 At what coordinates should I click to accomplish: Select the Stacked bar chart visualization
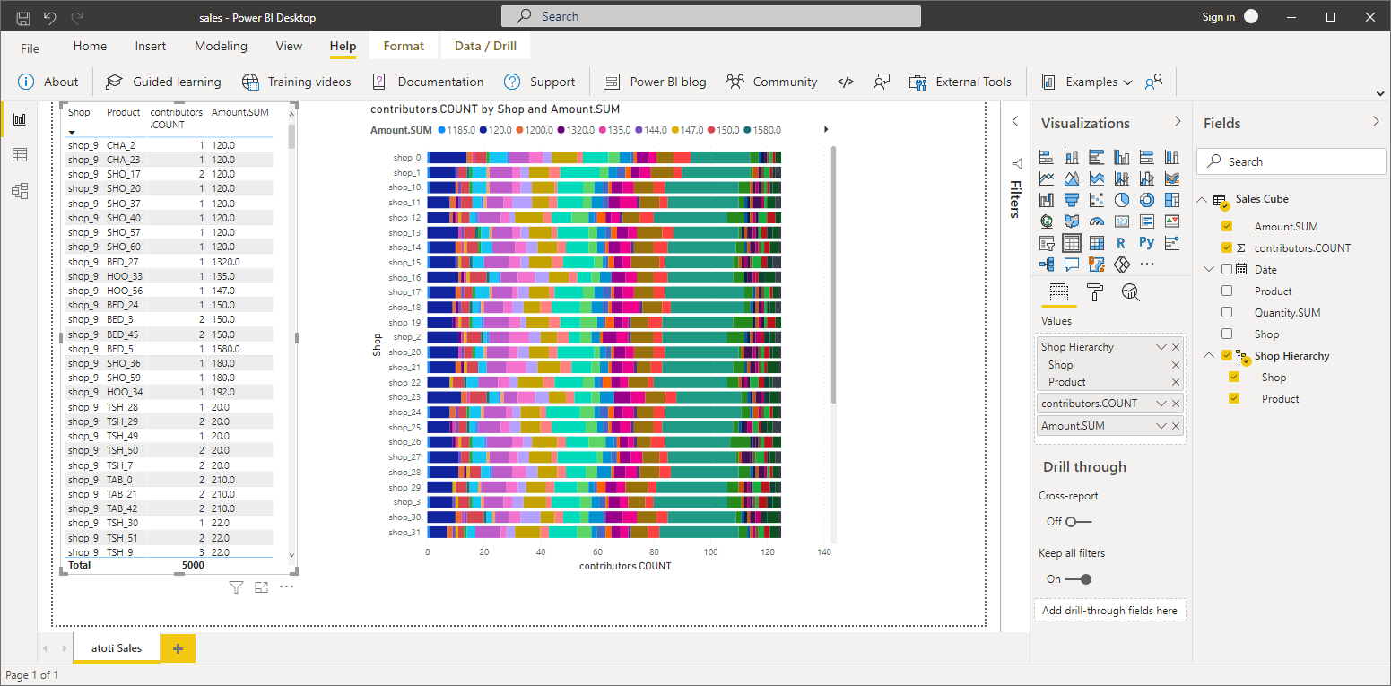click(x=1046, y=156)
